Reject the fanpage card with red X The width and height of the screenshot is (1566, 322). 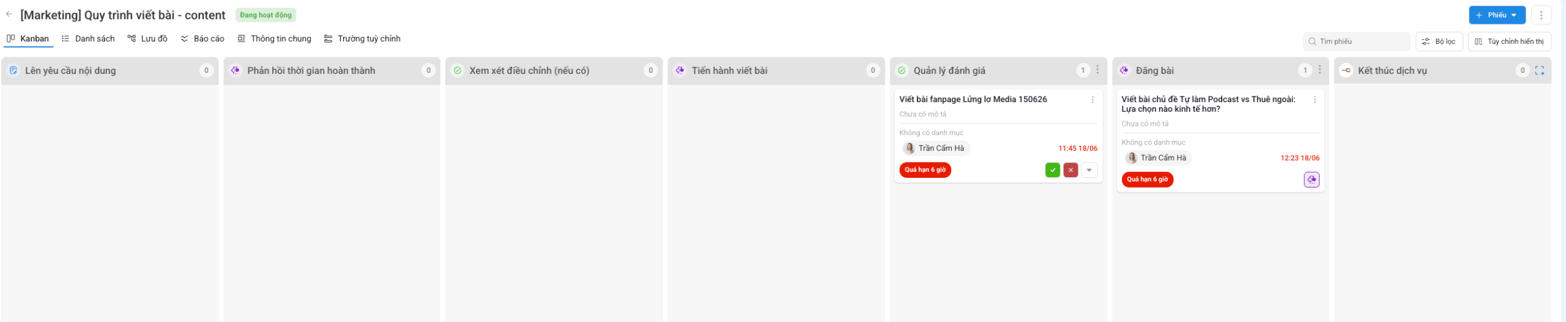point(1071,170)
